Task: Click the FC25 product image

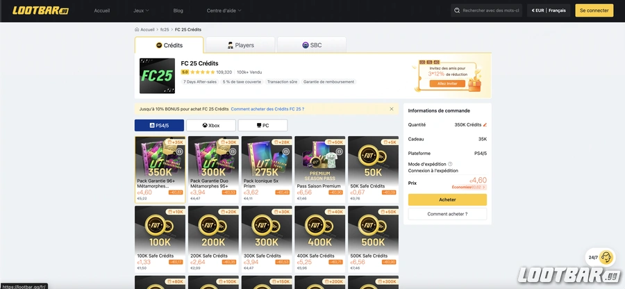Action: (x=157, y=76)
